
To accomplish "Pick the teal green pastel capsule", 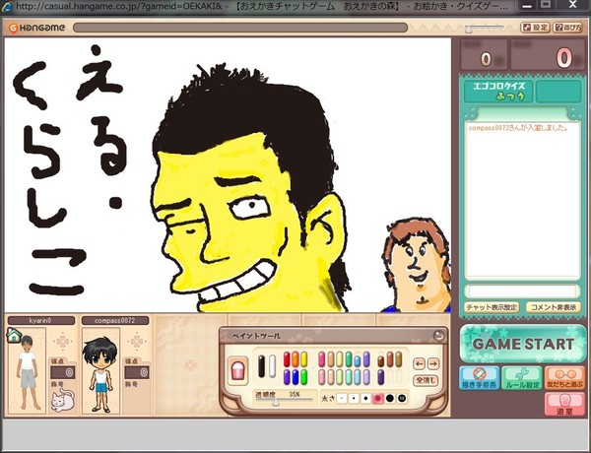I will [349, 359].
